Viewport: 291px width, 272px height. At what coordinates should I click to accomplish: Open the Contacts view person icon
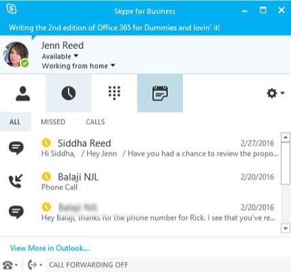[22, 93]
